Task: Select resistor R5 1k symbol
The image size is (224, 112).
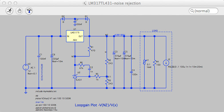Action: pos(97,77)
